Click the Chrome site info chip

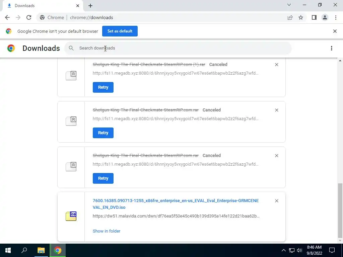coord(52,17)
